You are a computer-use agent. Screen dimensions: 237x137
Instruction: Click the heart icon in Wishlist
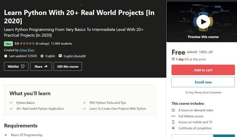(23, 66)
